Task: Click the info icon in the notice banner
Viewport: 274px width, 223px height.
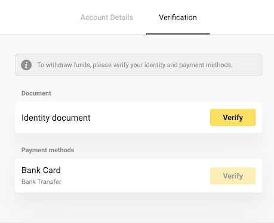Action: [x=26, y=65]
